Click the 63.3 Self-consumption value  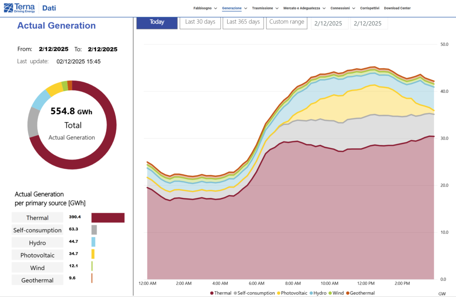pyautogui.click(x=73, y=229)
